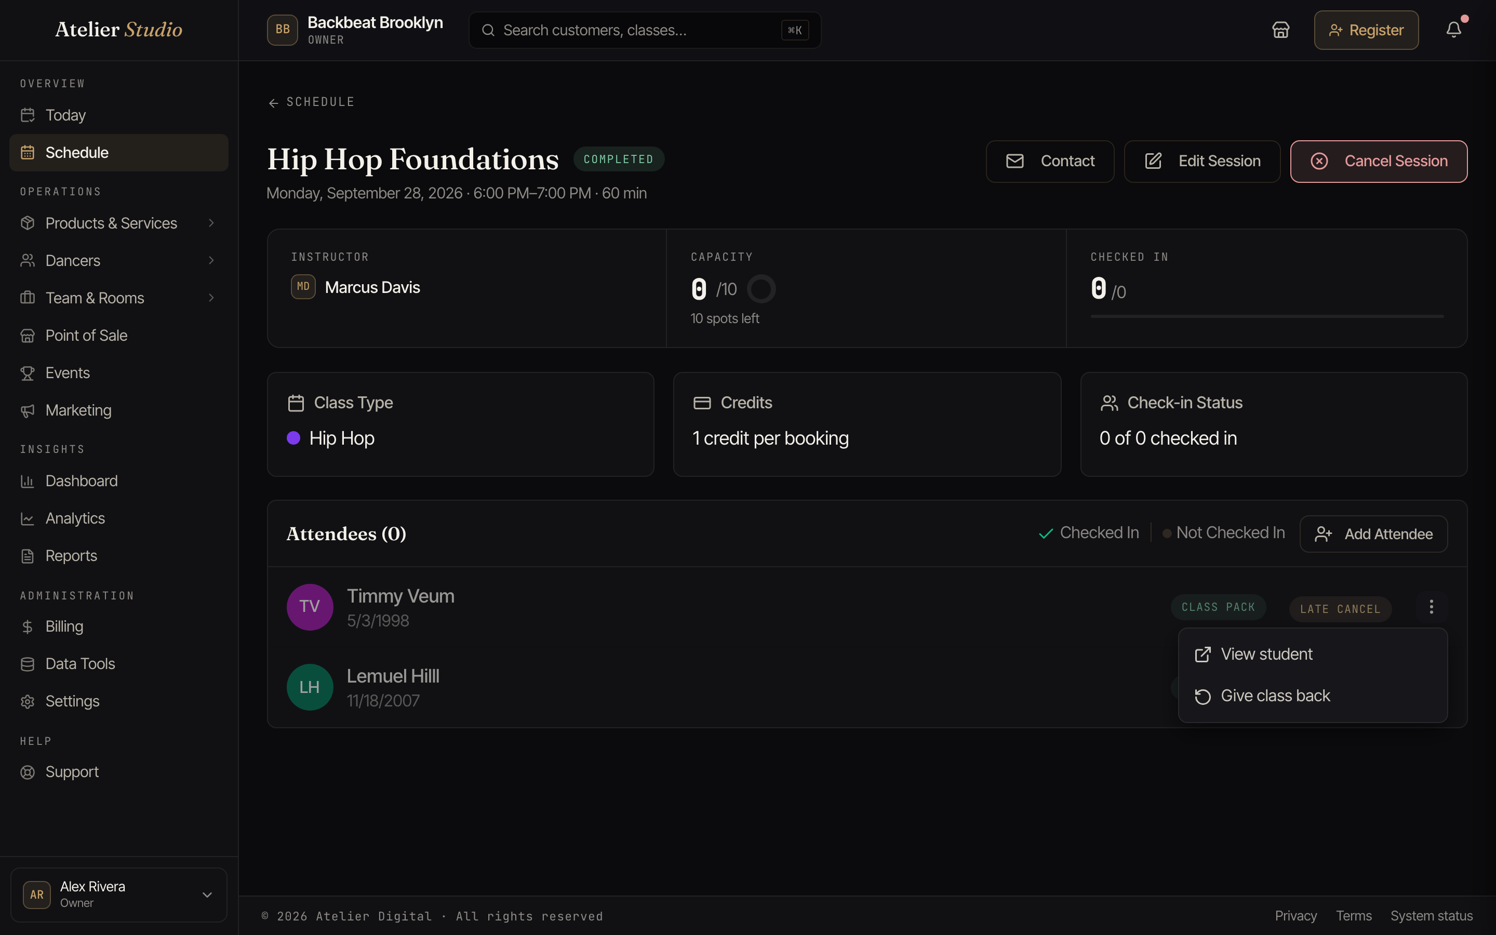Click the capacity ring indicator
This screenshot has width=1496, height=935.
pos(761,289)
